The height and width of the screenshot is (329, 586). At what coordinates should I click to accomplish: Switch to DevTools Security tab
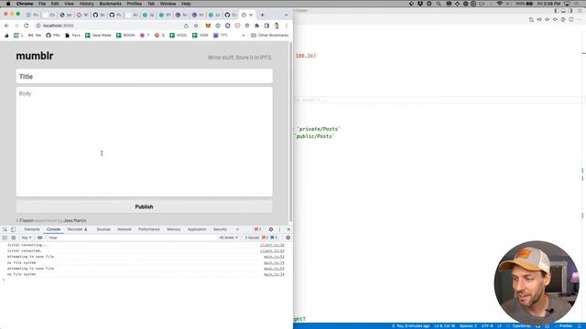click(x=220, y=229)
